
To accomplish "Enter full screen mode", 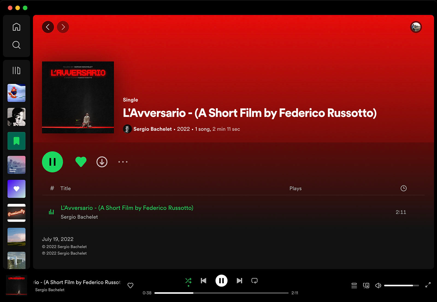I will pos(428,285).
